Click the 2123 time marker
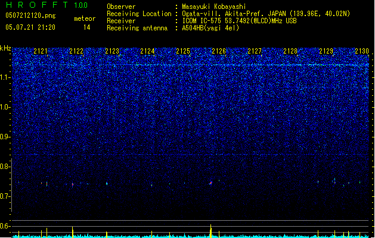Screen dimensions: 375x238 [x=112, y=51]
